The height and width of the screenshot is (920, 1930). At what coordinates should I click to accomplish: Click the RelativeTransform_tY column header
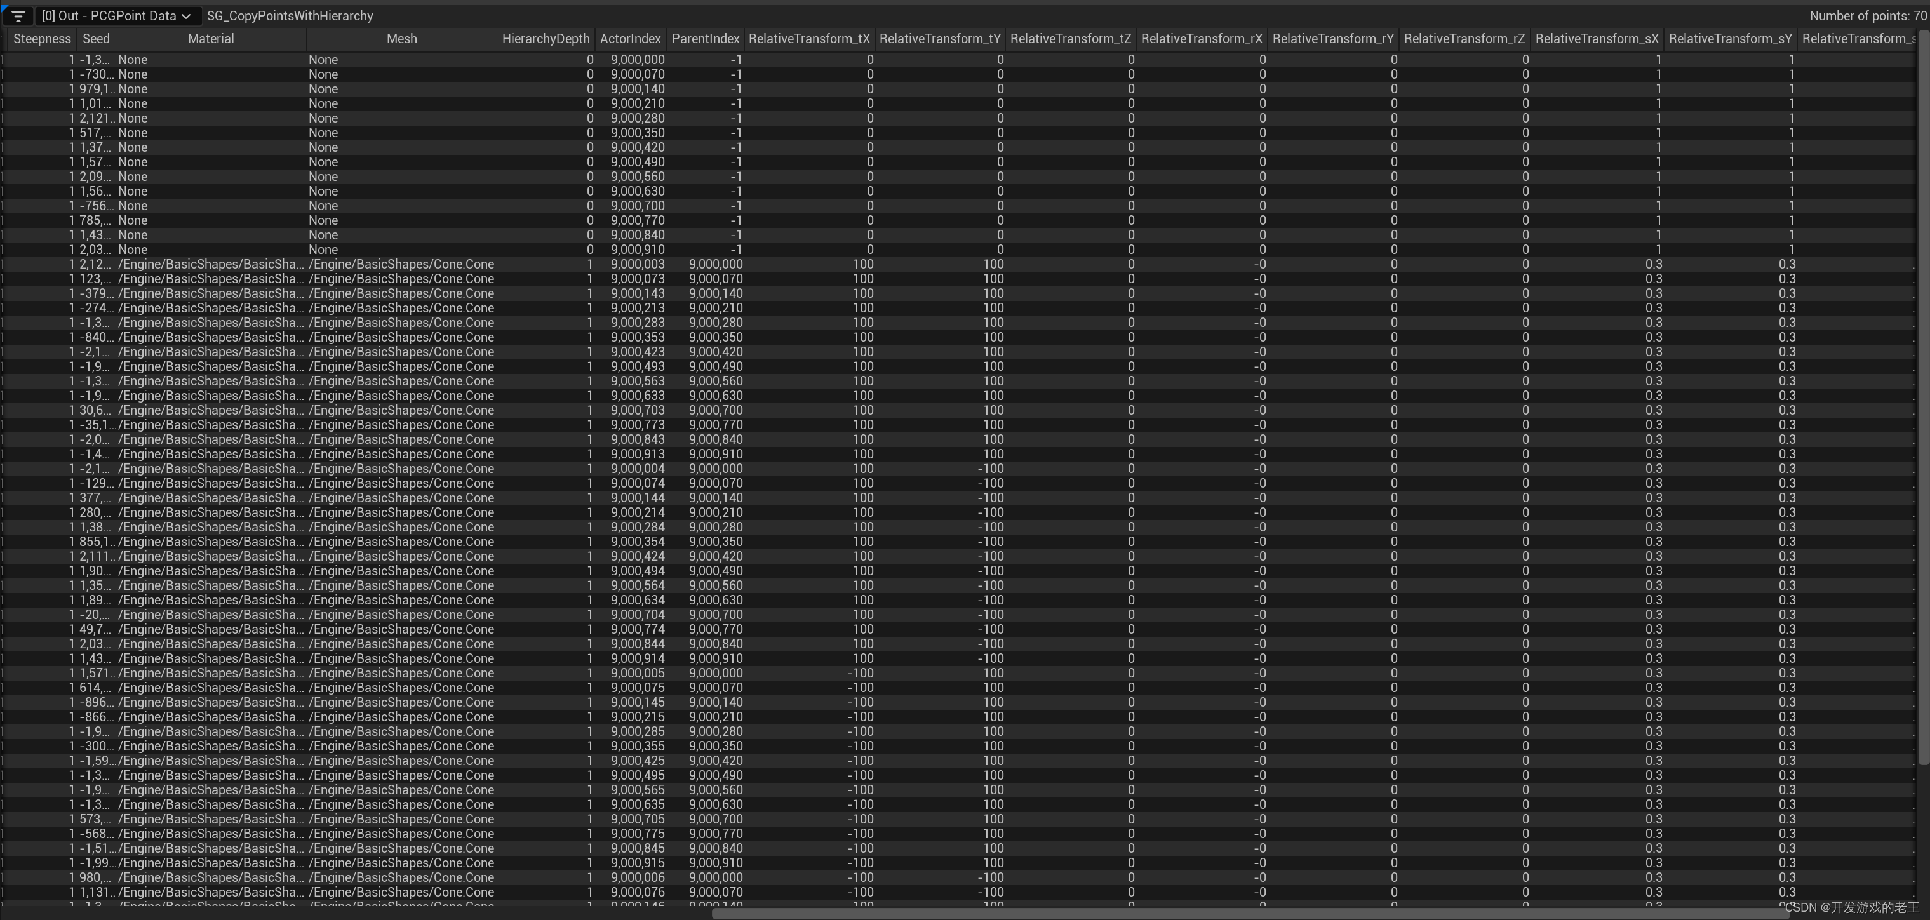coord(939,39)
